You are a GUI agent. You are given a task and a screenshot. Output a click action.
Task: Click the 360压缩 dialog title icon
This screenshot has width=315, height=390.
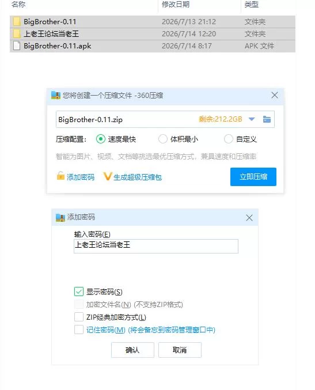click(56, 95)
